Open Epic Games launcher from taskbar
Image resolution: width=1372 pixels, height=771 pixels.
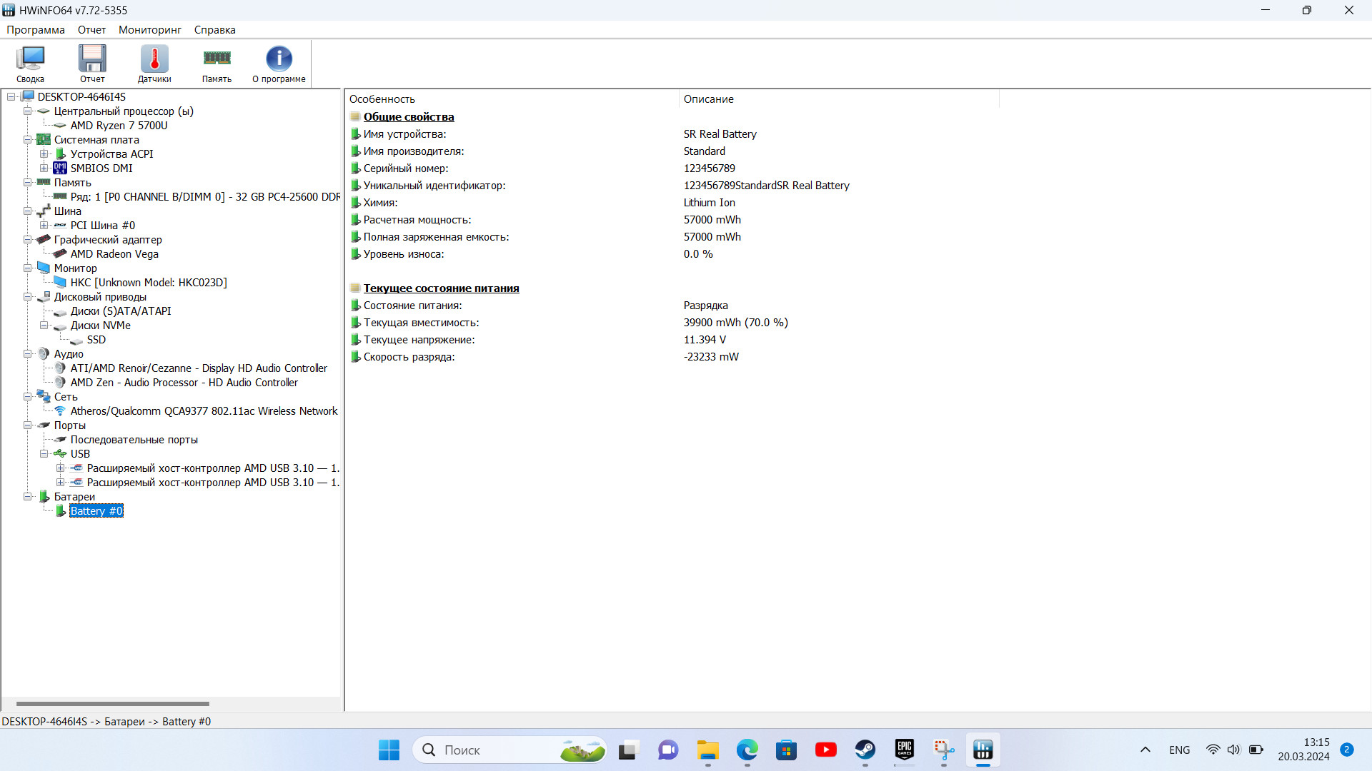pyautogui.click(x=905, y=750)
